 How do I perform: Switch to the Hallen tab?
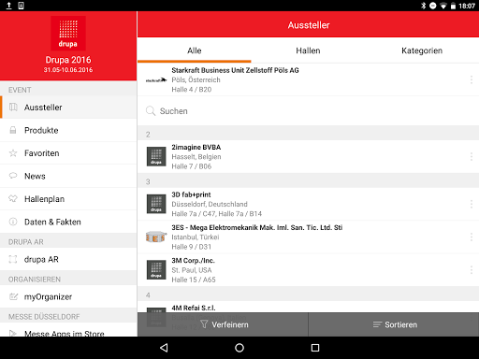[x=308, y=50]
